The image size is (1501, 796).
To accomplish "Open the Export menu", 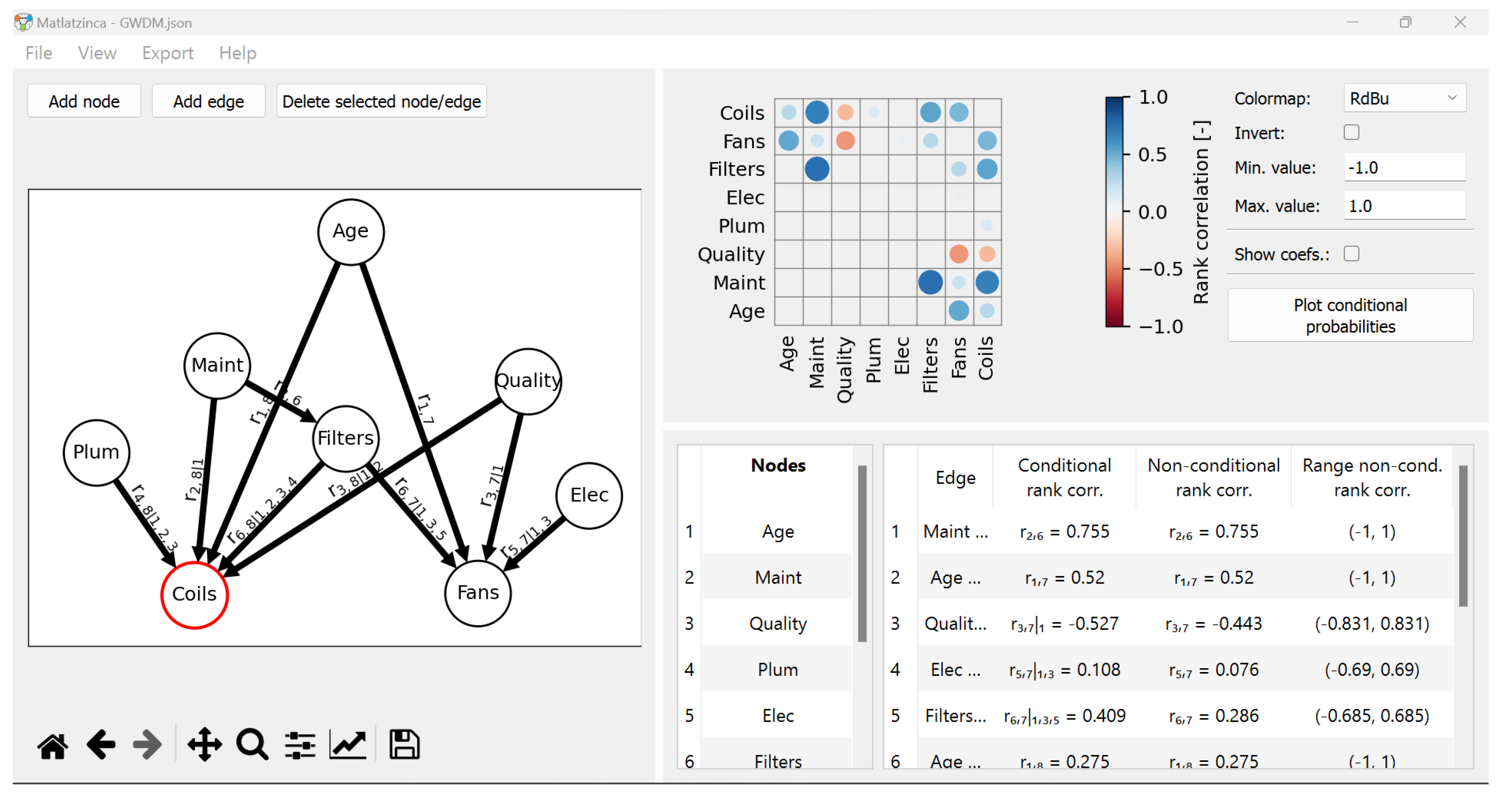I will point(168,53).
